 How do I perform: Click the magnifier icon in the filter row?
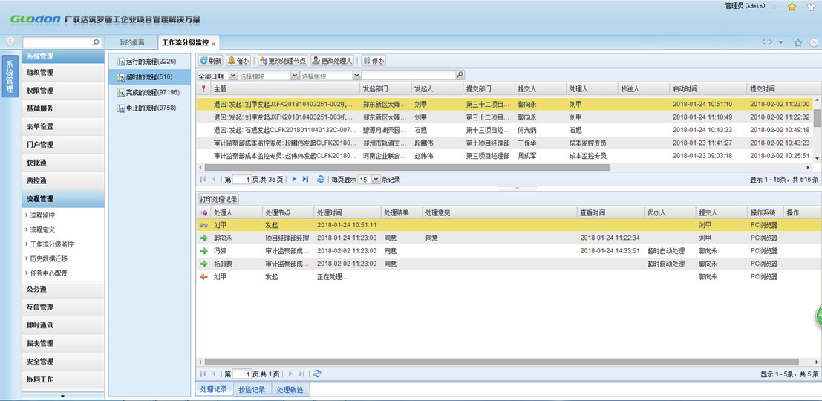tap(460, 76)
